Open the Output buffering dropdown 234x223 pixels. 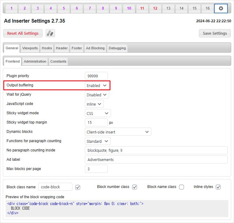coord(97,85)
